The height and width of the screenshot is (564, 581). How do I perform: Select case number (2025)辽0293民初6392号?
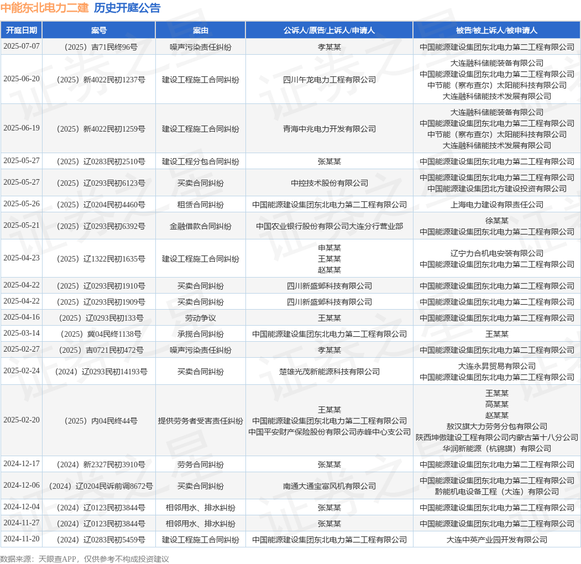pos(99,226)
